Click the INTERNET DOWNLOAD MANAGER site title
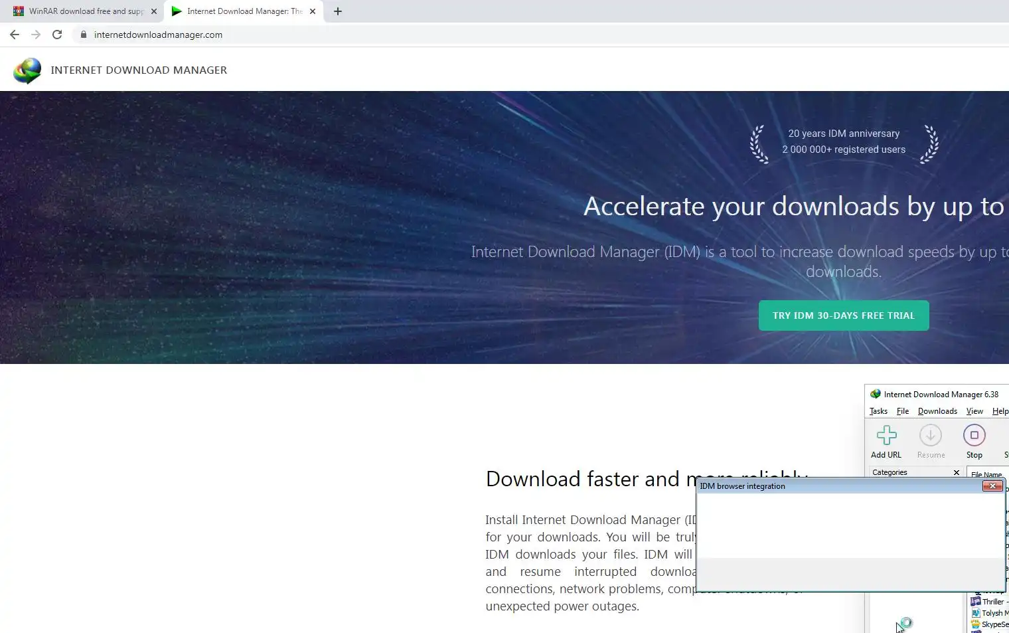 pos(139,70)
